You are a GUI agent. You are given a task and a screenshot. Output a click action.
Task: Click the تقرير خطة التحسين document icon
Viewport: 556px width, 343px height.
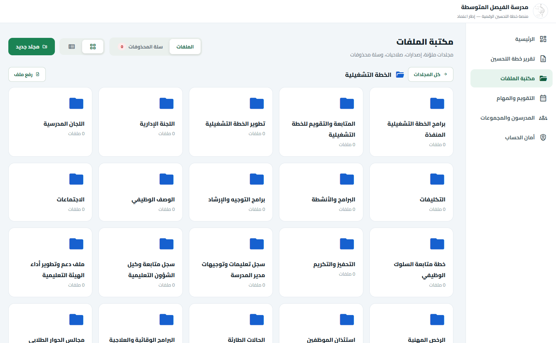coord(543,59)
